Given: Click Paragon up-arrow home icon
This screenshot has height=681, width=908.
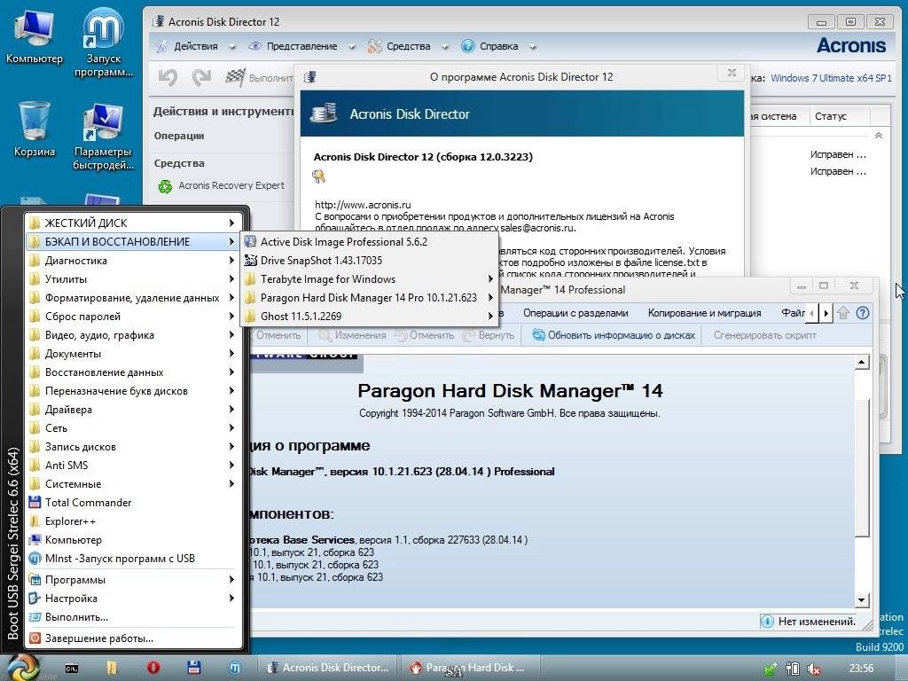Looking at the screenshot, I should tap(843, 313).
